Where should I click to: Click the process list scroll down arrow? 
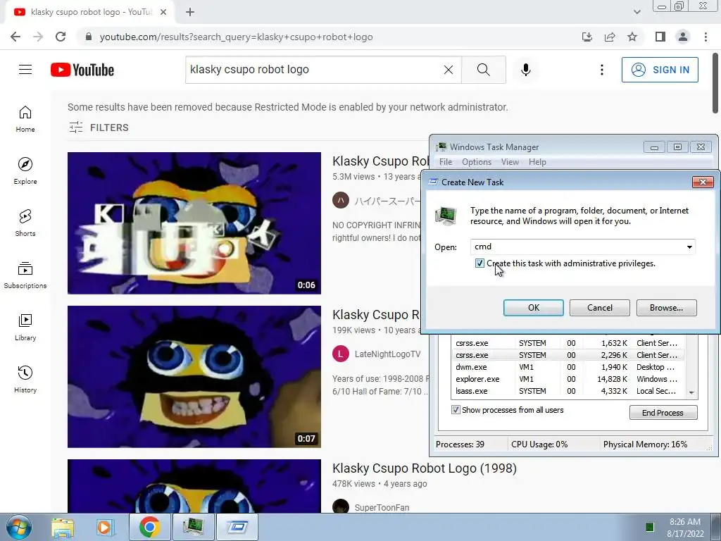pyautogui.click(x=691, y=392)
